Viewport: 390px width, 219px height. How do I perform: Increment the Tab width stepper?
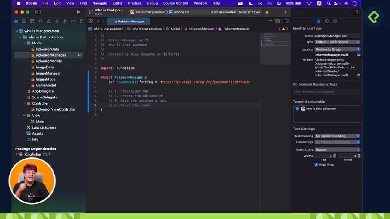click(334, 154)
